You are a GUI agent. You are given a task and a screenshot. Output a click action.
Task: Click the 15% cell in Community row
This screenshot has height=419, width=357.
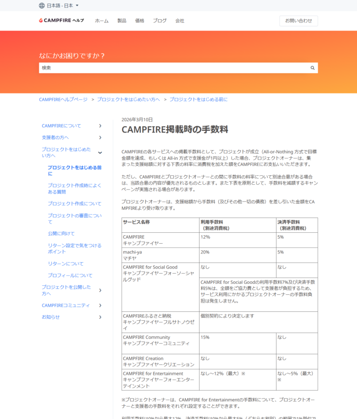click(238, 344)
